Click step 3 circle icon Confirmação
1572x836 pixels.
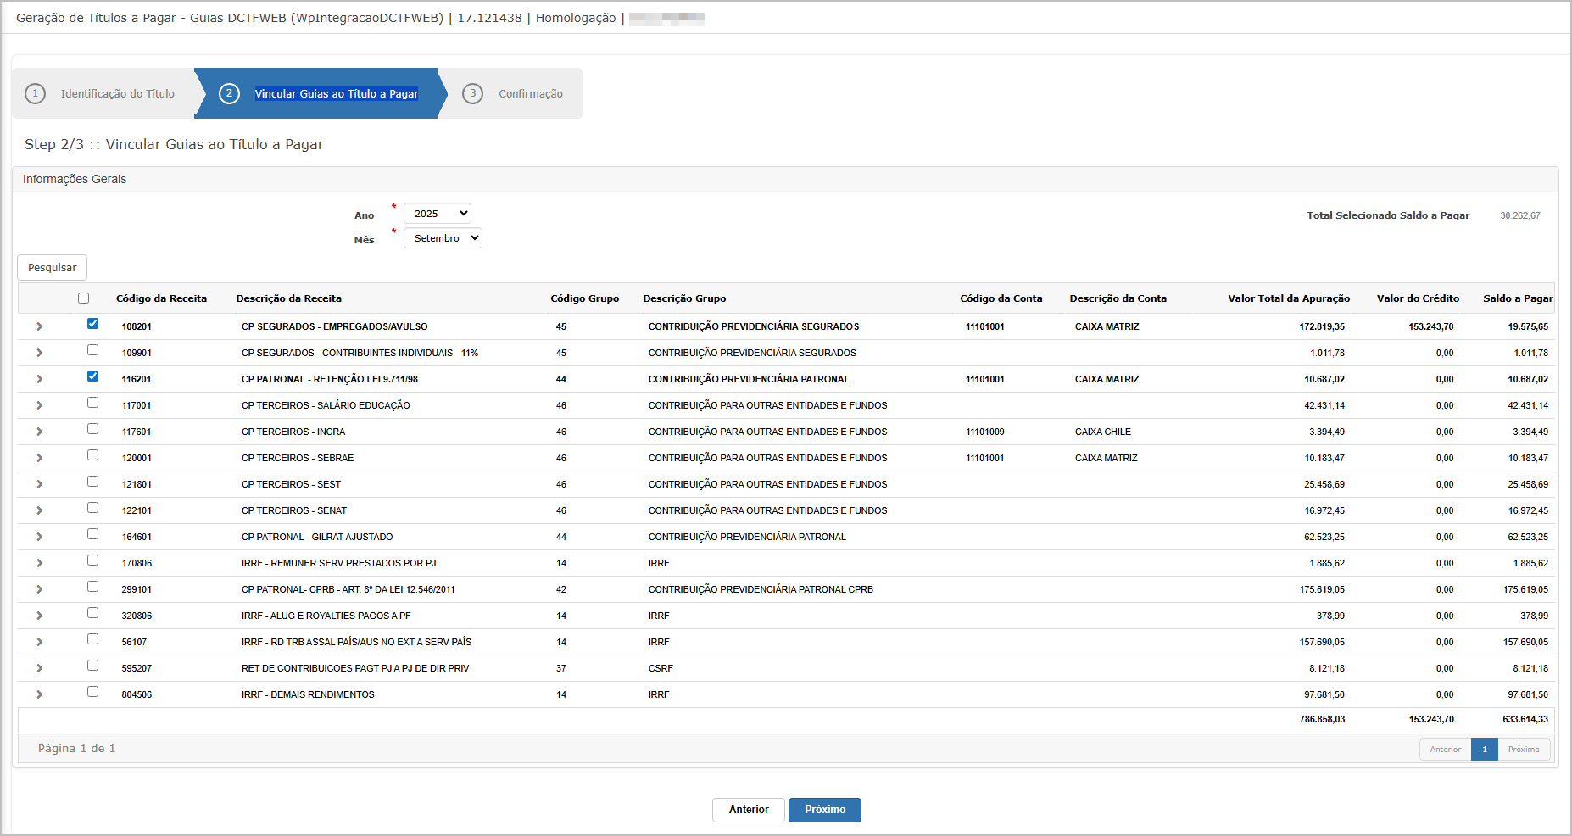coord(472,93)
